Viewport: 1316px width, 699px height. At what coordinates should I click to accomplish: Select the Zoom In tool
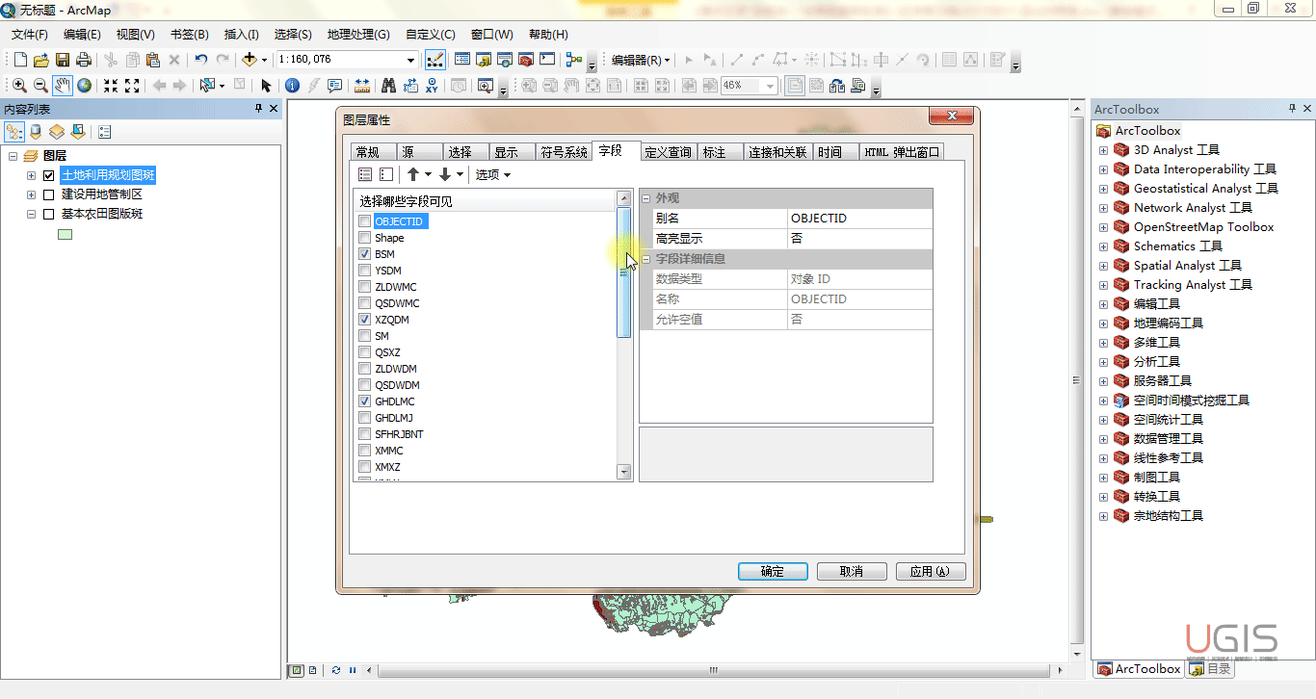[x=19, y=86]
